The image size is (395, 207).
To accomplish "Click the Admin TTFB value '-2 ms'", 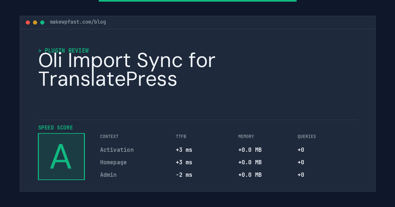I will point(184,175).
